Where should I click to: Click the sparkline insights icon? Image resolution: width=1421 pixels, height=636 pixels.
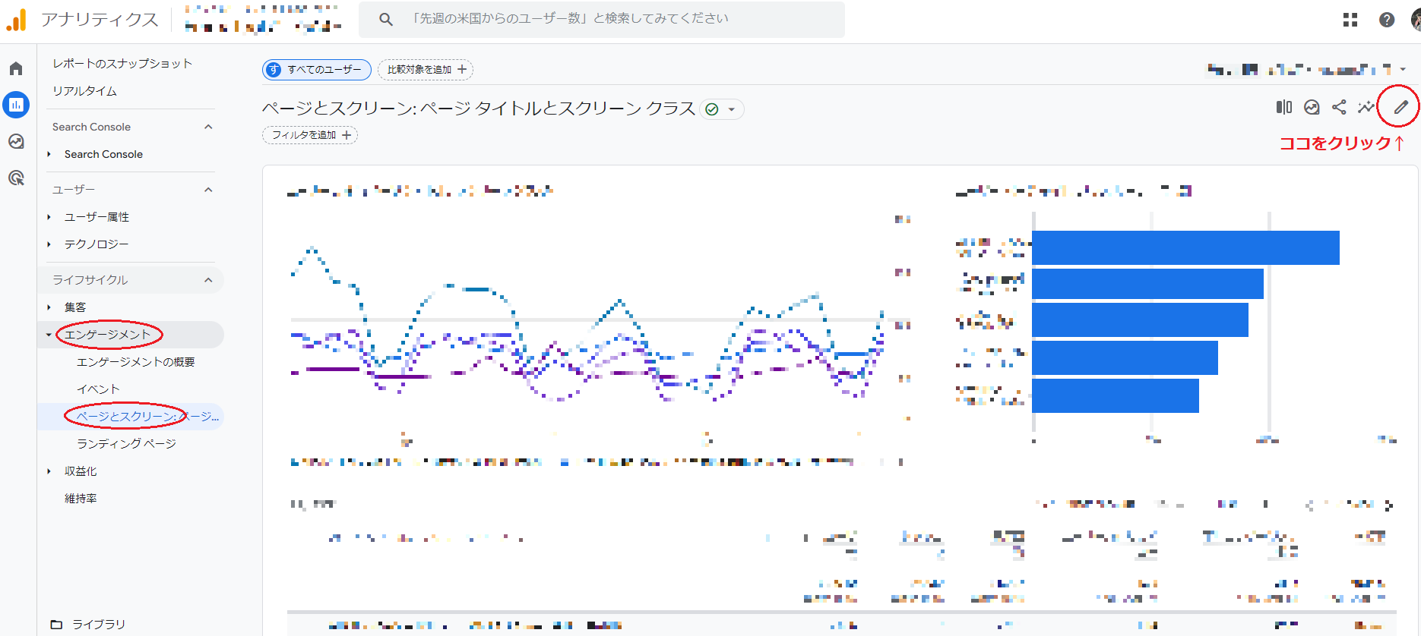point(1366,107)
